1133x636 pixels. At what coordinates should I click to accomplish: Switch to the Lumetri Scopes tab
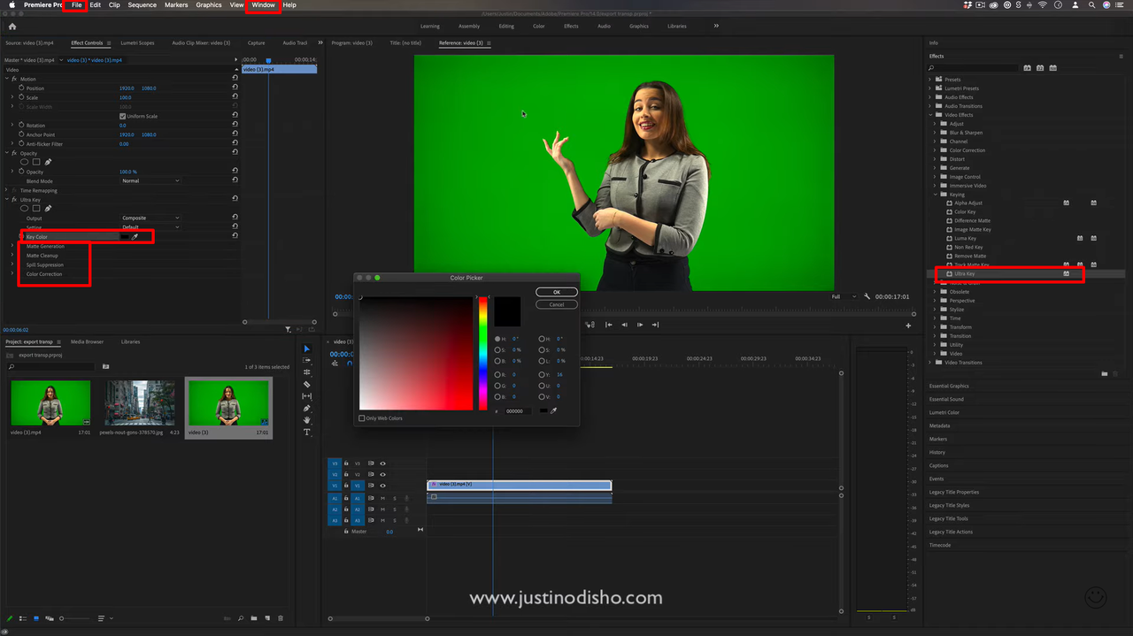tap(137, 42)
